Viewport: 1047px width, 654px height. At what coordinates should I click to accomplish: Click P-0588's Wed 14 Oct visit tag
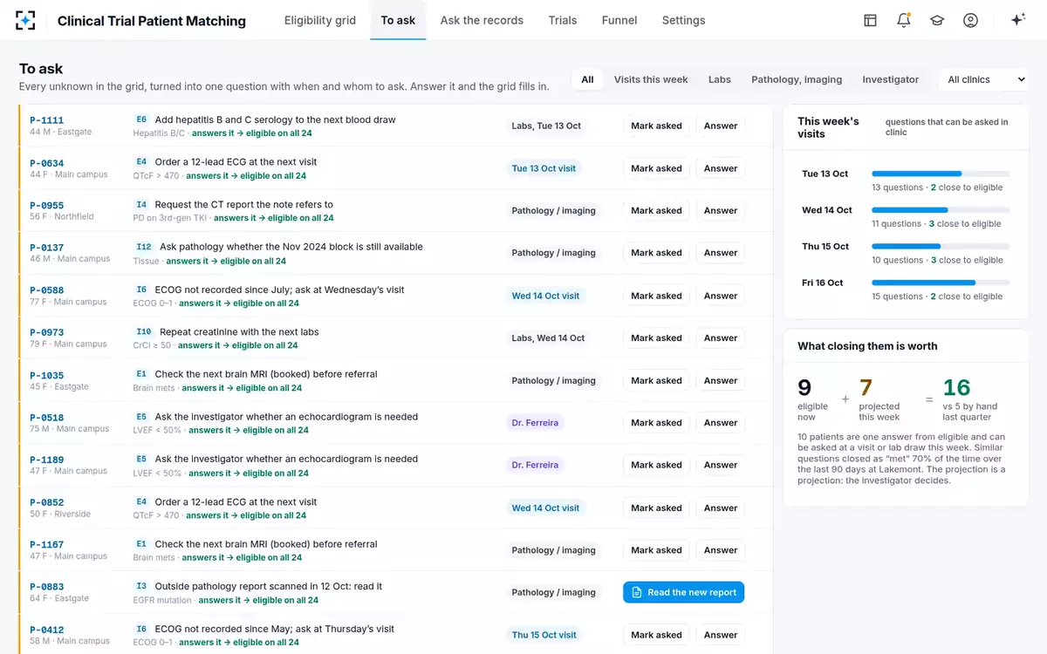tap(545, 296)
